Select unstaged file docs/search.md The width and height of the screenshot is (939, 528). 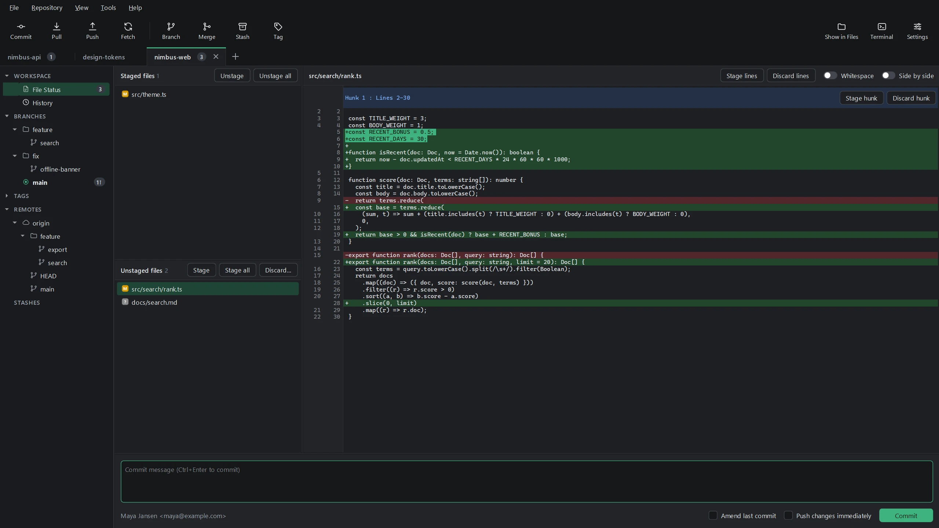point(208,302)
